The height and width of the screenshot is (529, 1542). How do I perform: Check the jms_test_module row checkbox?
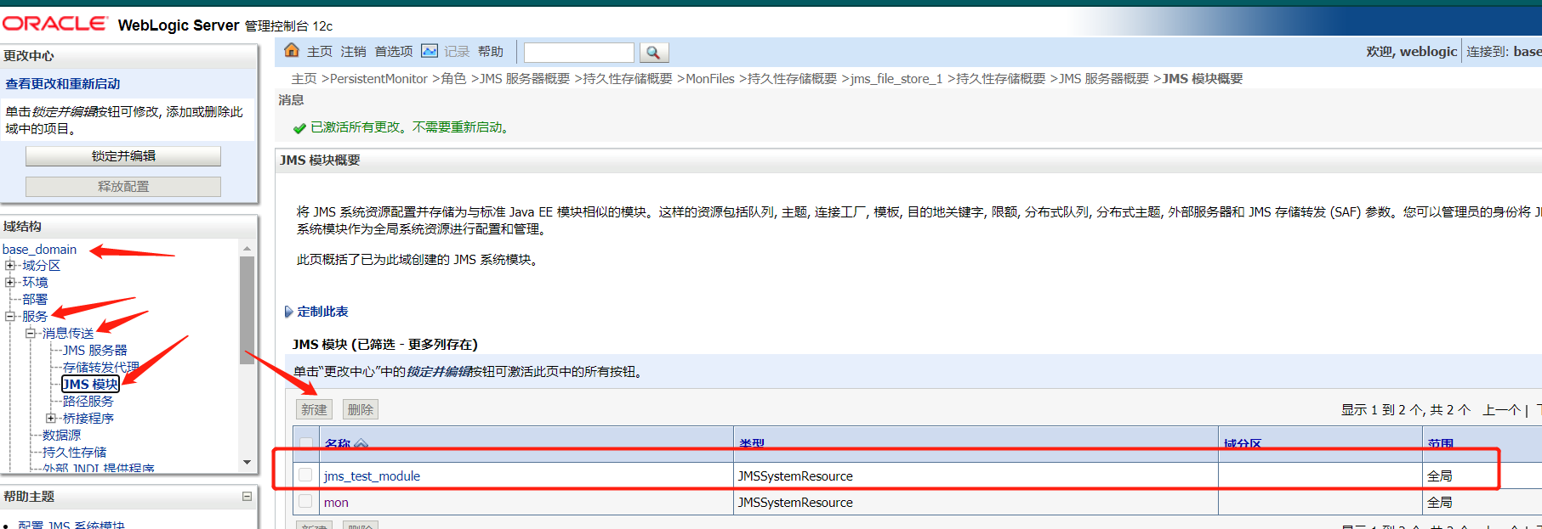(x=305, y=476)
